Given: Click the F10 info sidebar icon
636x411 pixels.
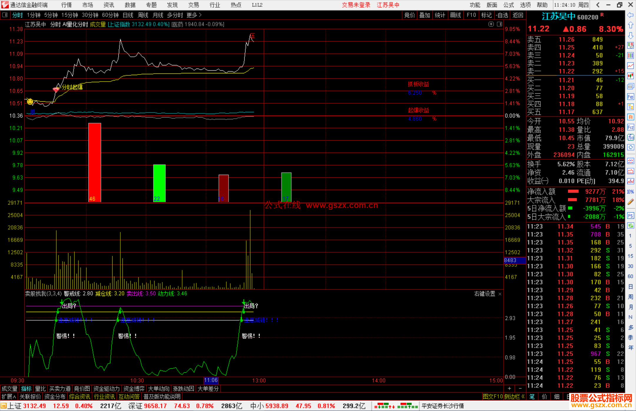Looking at the screenshot, I should pos(630,97).
